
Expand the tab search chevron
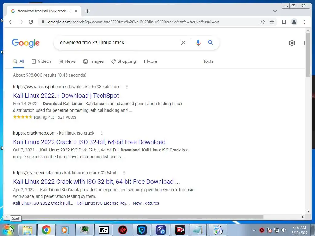tap(275, 11)
